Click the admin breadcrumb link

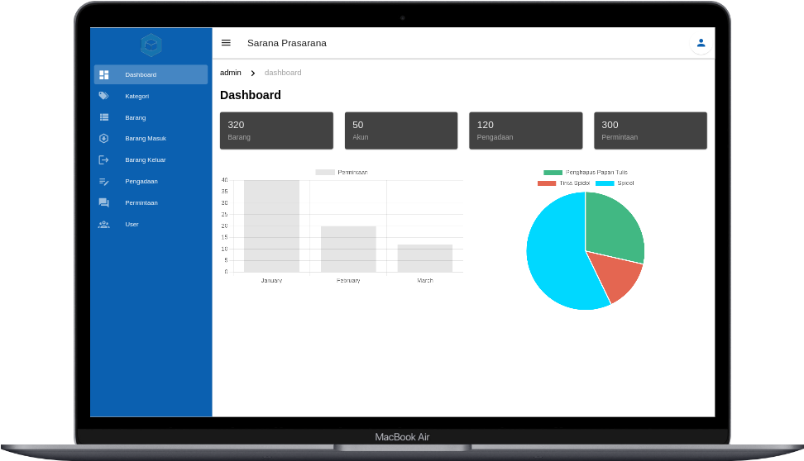231,73
